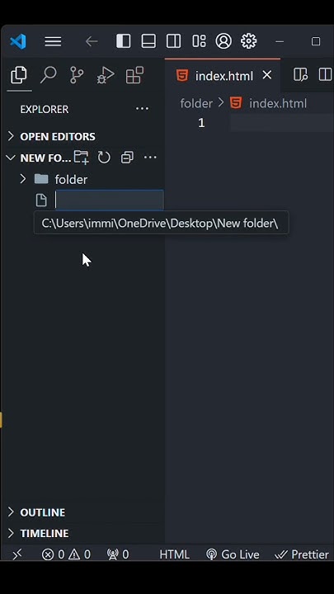The height and width of the screenshot is (594, 334).
Task: Open the hamburger application menu
Action: point(53,41)
